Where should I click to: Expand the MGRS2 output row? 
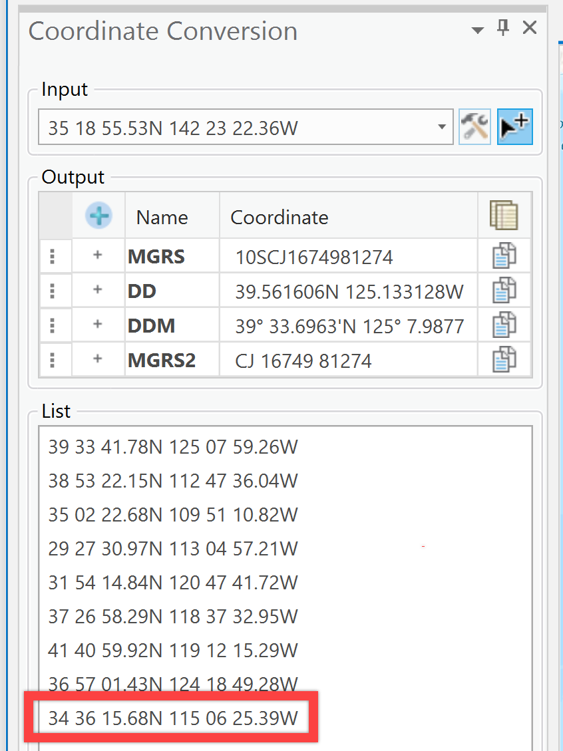(98, 359)
